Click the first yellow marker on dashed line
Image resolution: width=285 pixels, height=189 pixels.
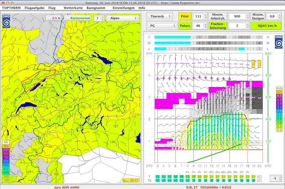(x=253, y=64)
